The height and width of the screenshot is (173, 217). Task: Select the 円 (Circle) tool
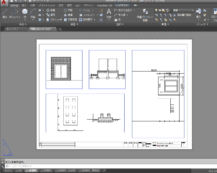point(25,13)
